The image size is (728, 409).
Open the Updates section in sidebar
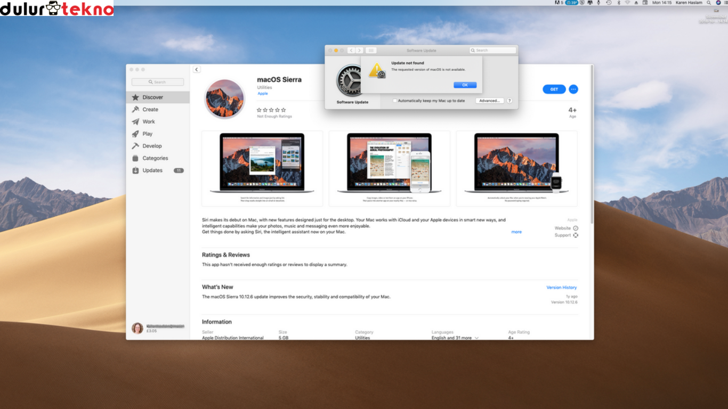(x=158, y=170)
